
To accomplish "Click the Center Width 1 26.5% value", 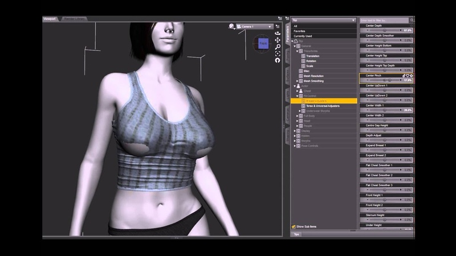I will [x=408, y=110].
